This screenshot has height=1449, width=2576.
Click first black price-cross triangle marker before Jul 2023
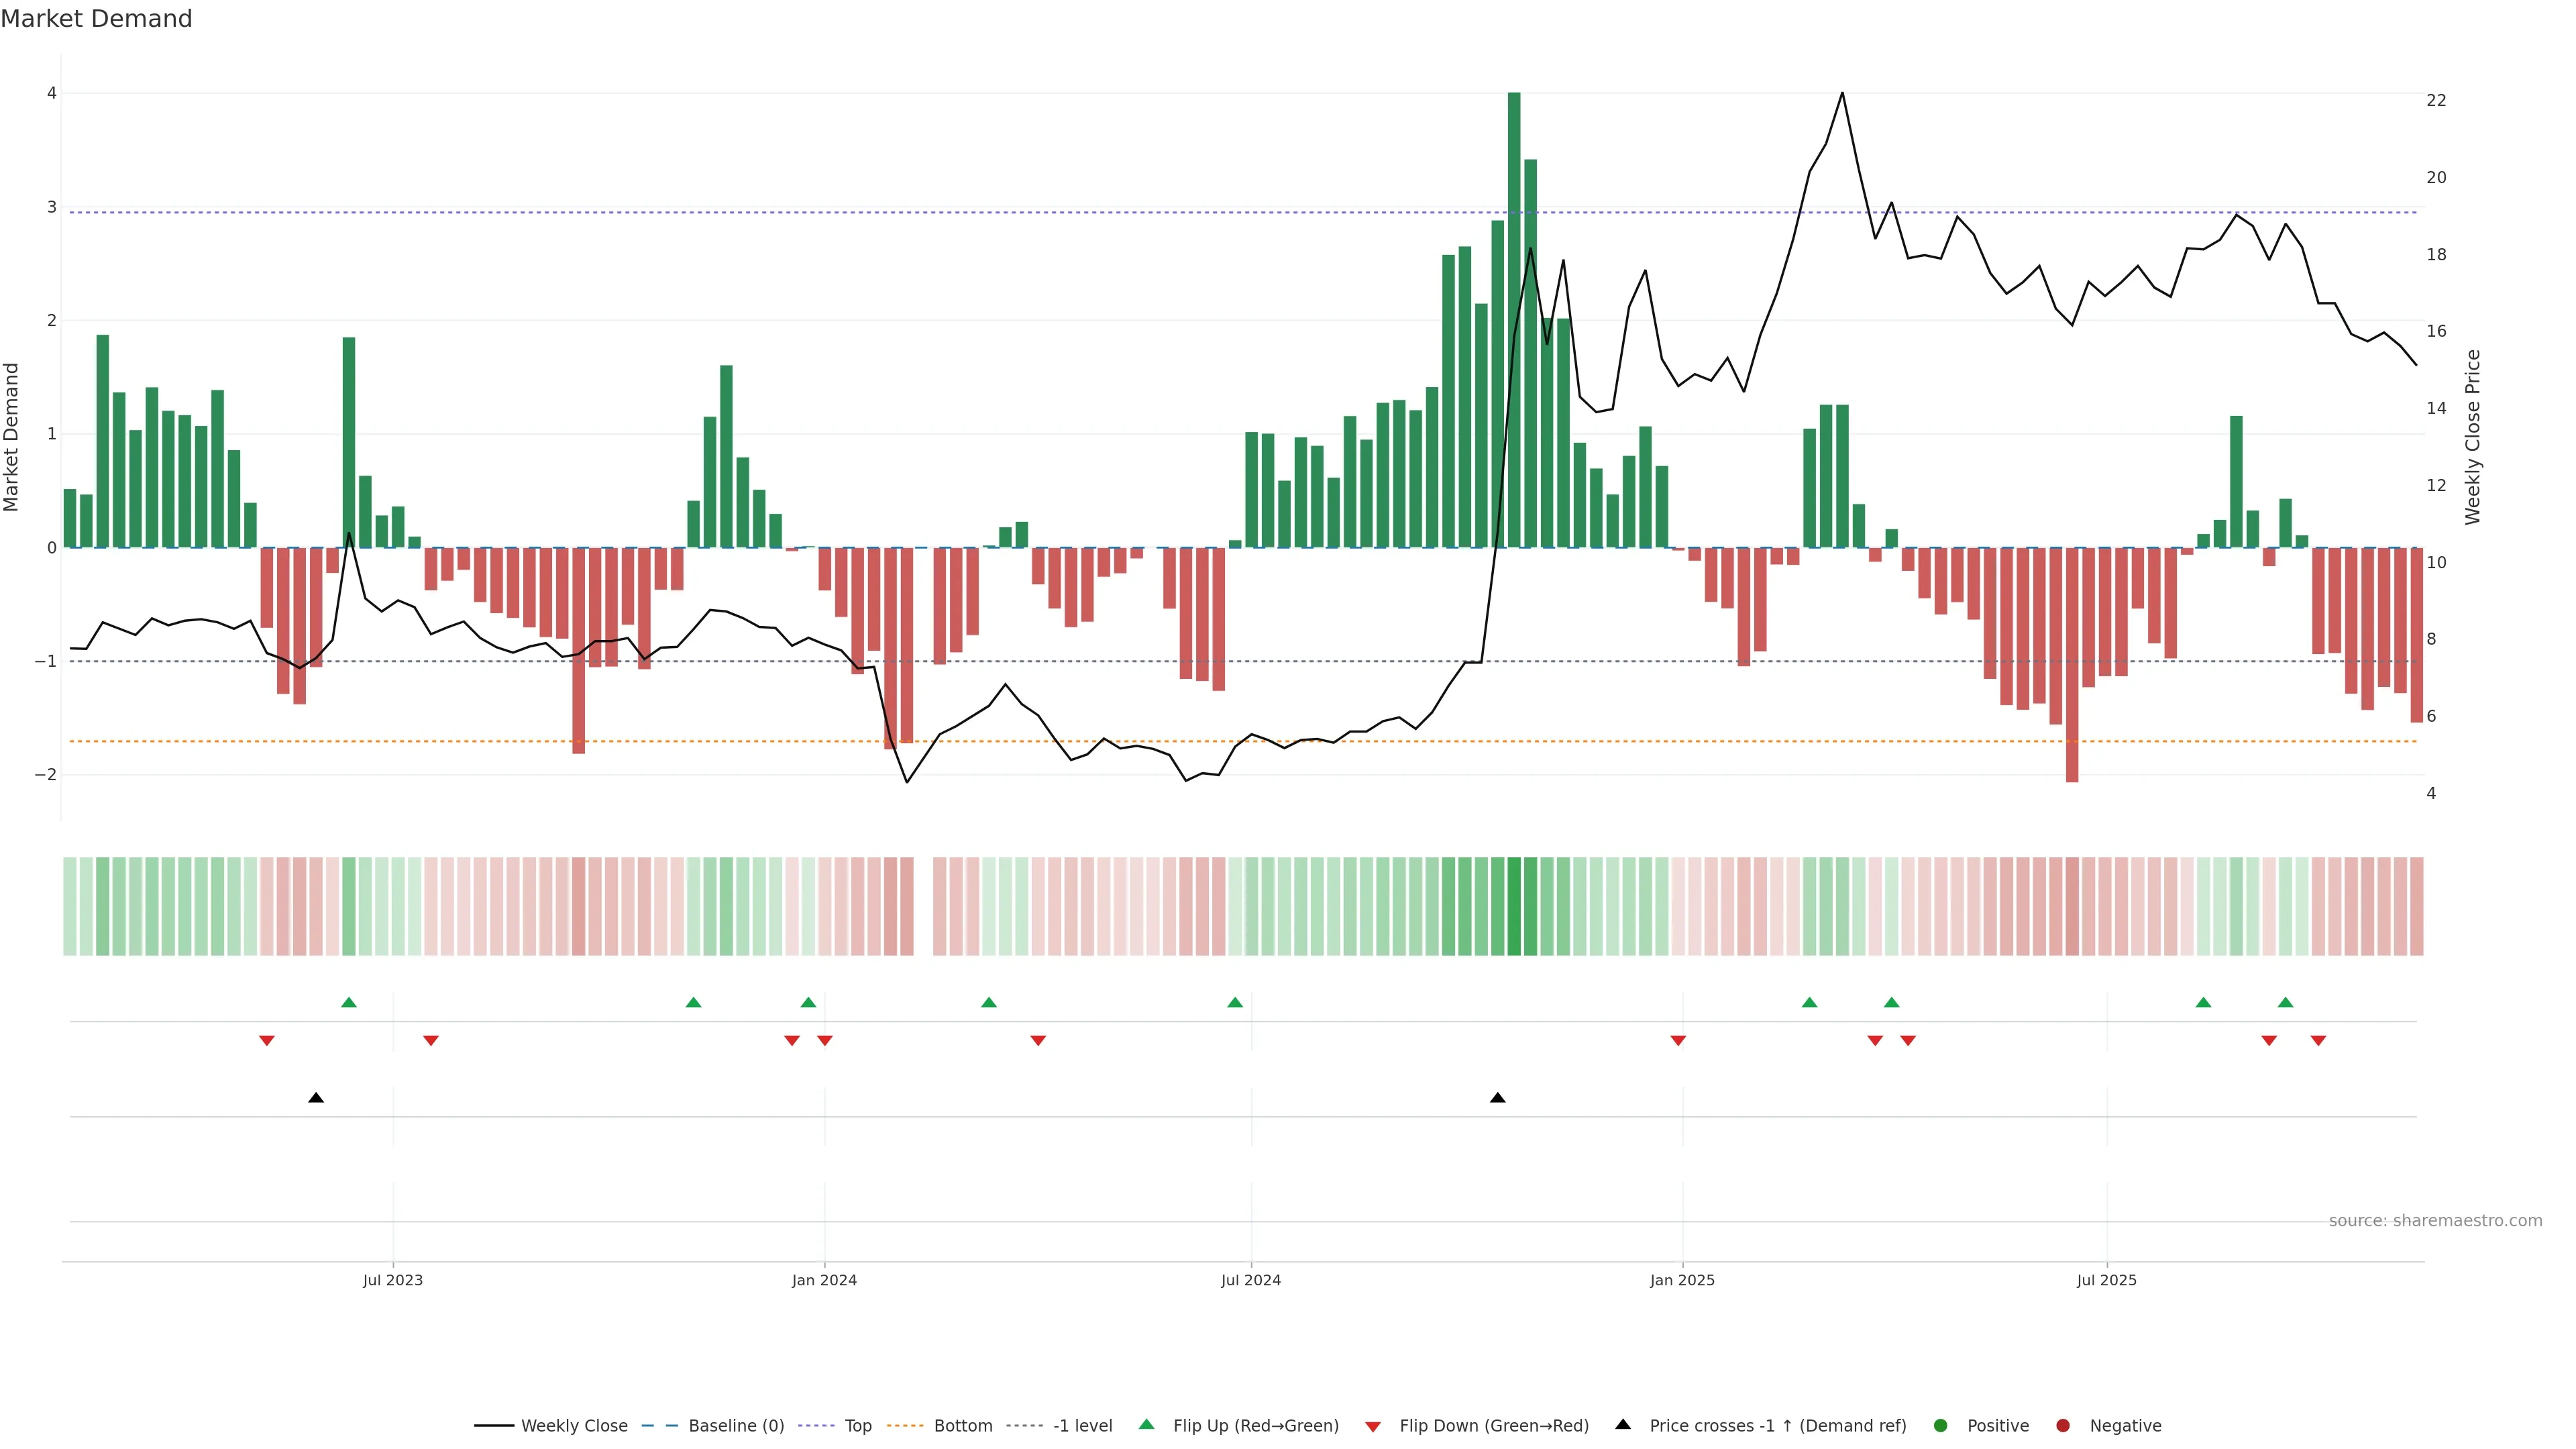pos(316,1098)
